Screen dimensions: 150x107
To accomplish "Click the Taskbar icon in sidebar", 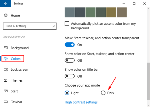I will click(6, 102).
